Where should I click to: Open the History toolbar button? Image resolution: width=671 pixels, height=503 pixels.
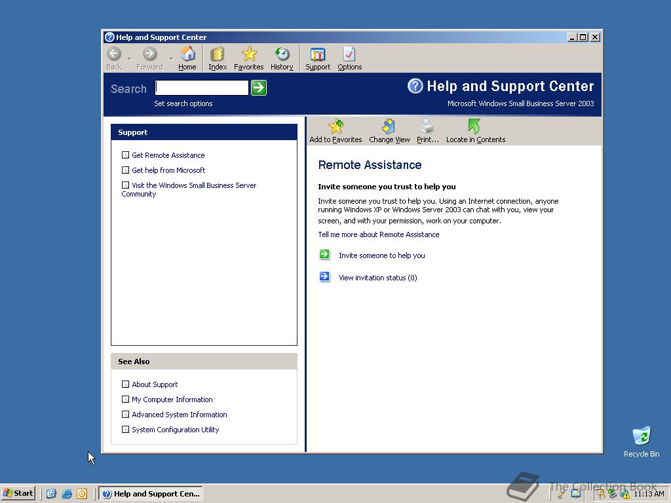[x=282, y=58]
